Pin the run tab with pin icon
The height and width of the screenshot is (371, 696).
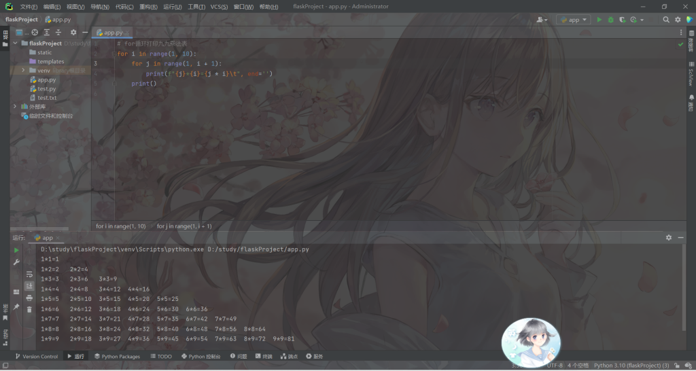pyautogui.click(x=16, y=306)
